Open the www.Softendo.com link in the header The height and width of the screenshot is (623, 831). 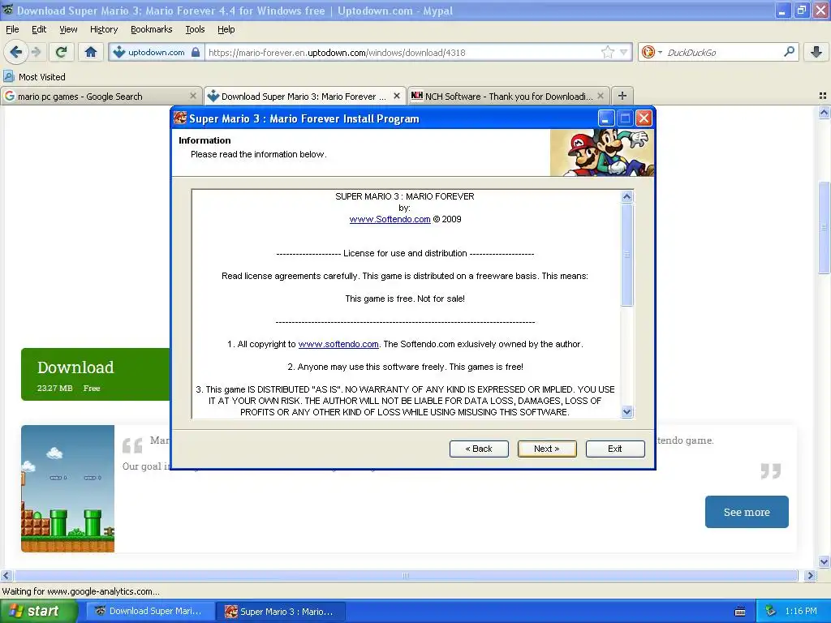click(x=390, y=219)
